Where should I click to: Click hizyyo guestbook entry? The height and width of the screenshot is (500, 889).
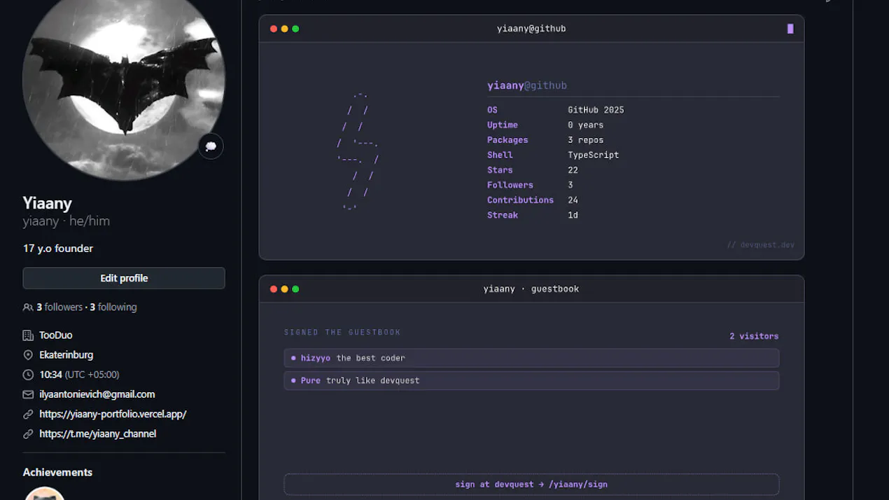(x=531, y=358)
